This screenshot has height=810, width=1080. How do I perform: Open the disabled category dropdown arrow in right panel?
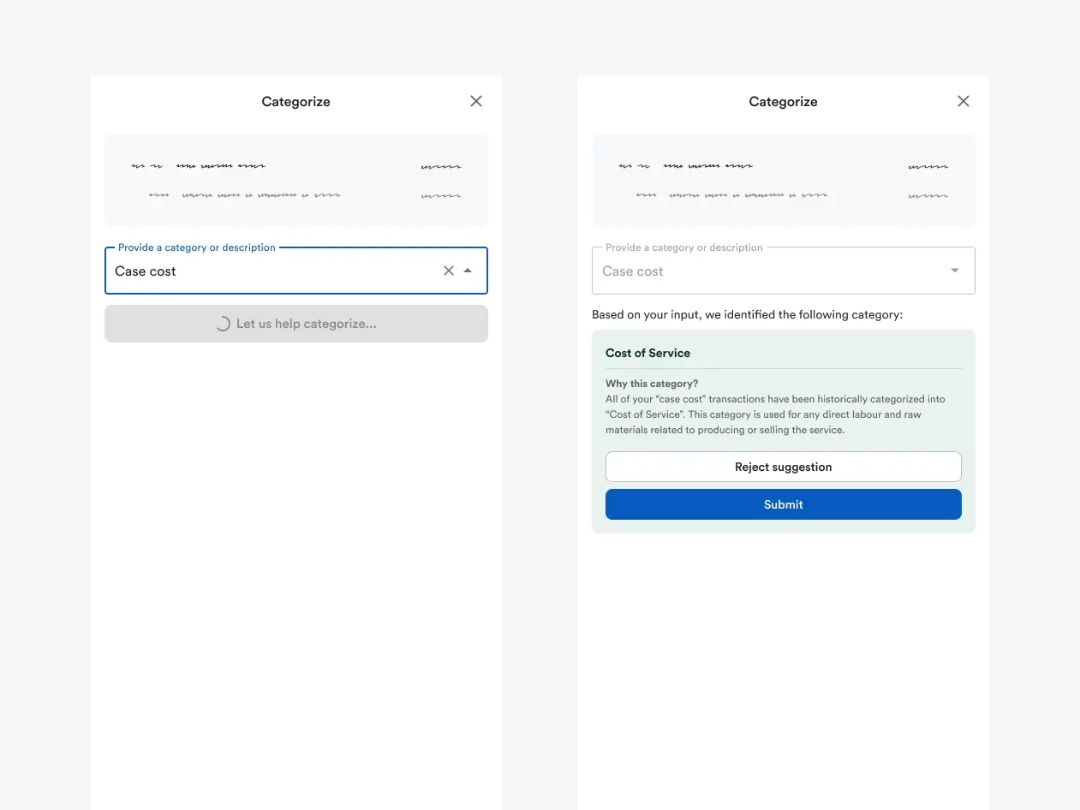click(955, 271)
